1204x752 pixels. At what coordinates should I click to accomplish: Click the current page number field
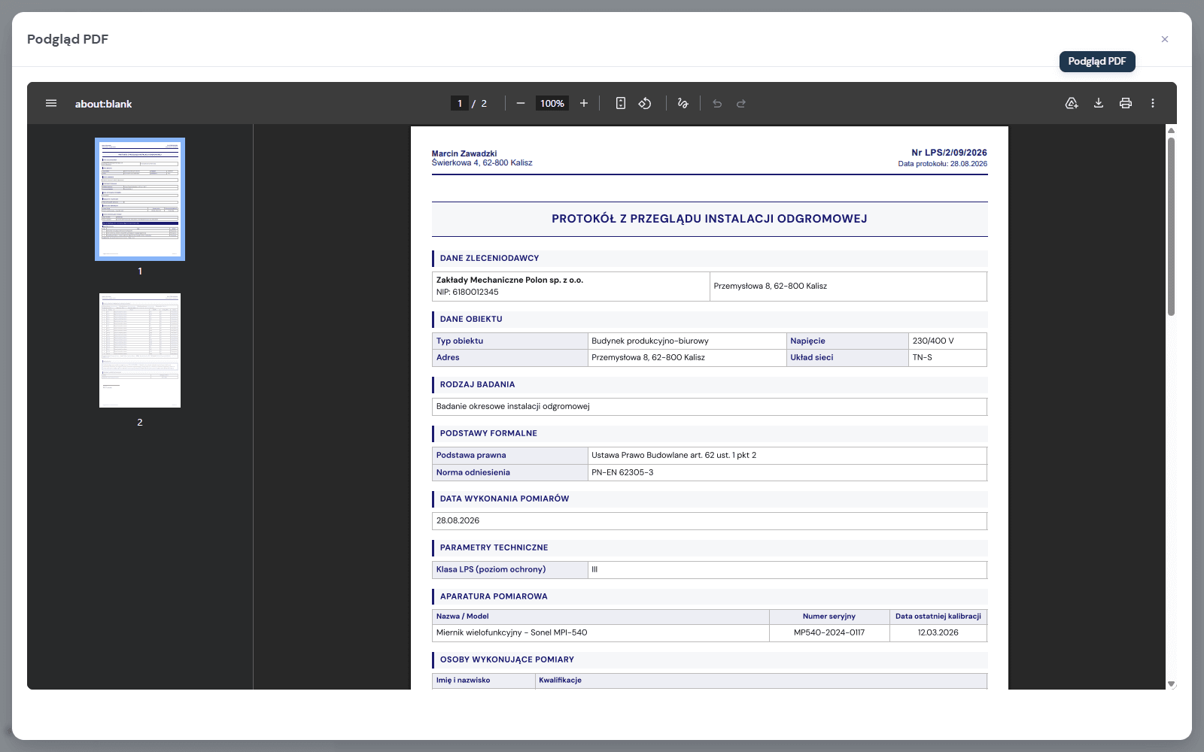[460, 103]
